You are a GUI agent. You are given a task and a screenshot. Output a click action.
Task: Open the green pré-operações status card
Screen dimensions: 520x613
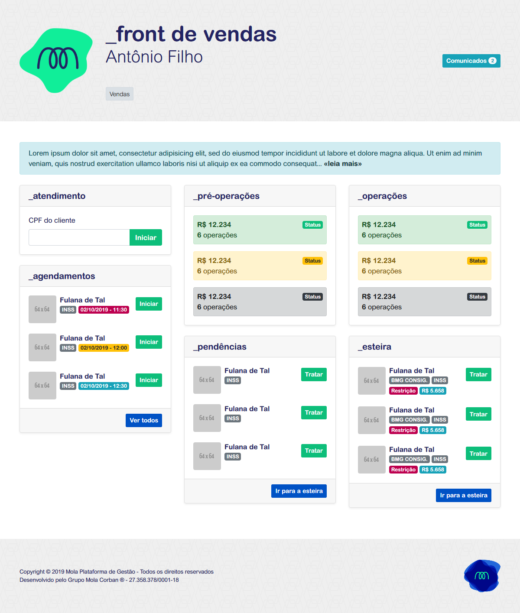point(260,230)
